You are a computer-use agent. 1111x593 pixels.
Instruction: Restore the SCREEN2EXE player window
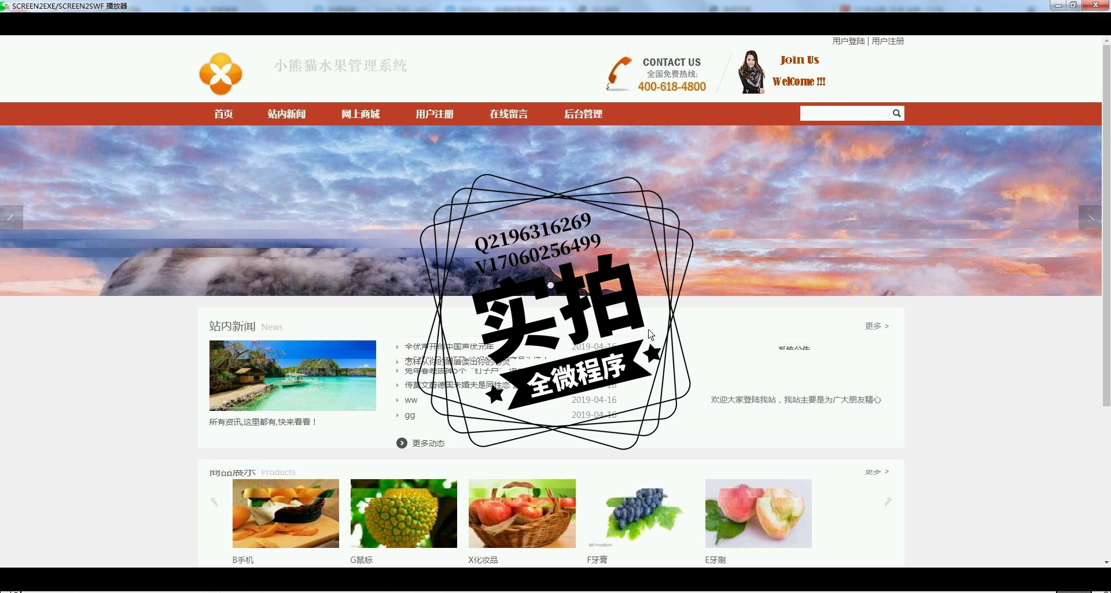[x=1073, y=5]
